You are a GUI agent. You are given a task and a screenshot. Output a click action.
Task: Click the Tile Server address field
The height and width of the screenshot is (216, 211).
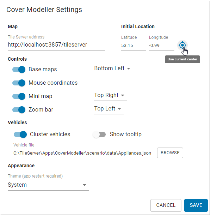[x=56, y=45]
